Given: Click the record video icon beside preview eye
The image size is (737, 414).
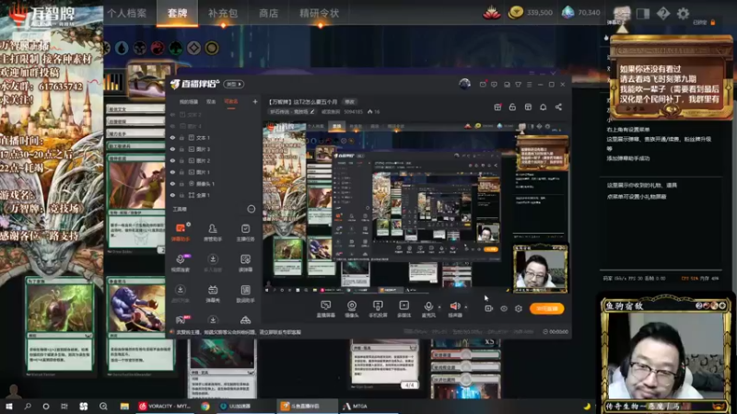Looking at the screenshot, I should 488,308.
